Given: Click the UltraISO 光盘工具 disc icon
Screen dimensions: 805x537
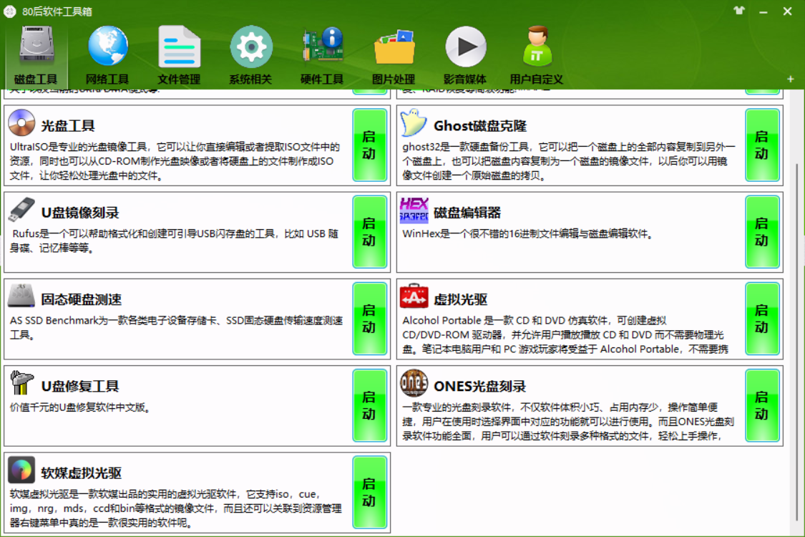Looking at the screenshot, I should (19, 124).
